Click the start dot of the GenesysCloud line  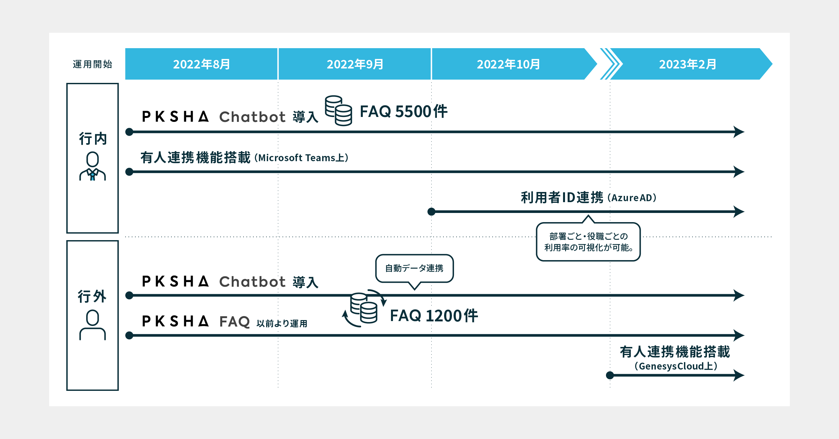(610, 375)
